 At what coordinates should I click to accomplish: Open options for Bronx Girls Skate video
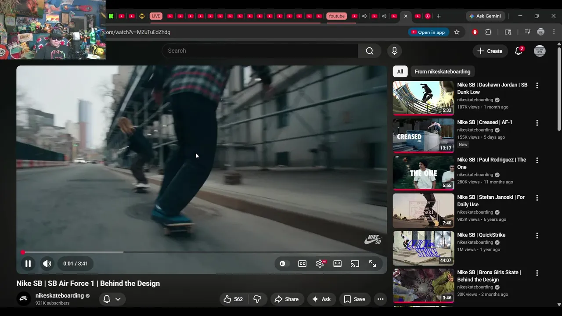537,273
